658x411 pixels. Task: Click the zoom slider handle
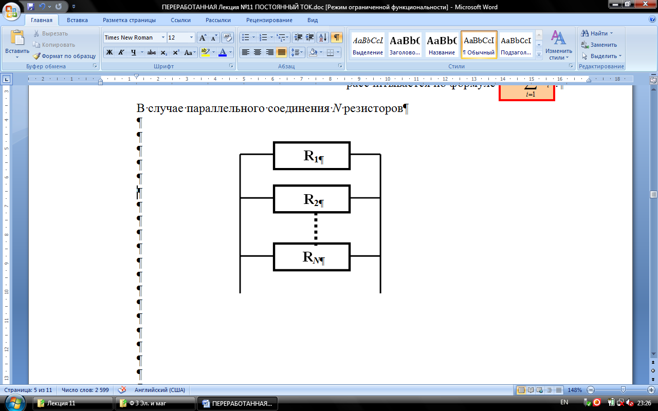(623, 390)
